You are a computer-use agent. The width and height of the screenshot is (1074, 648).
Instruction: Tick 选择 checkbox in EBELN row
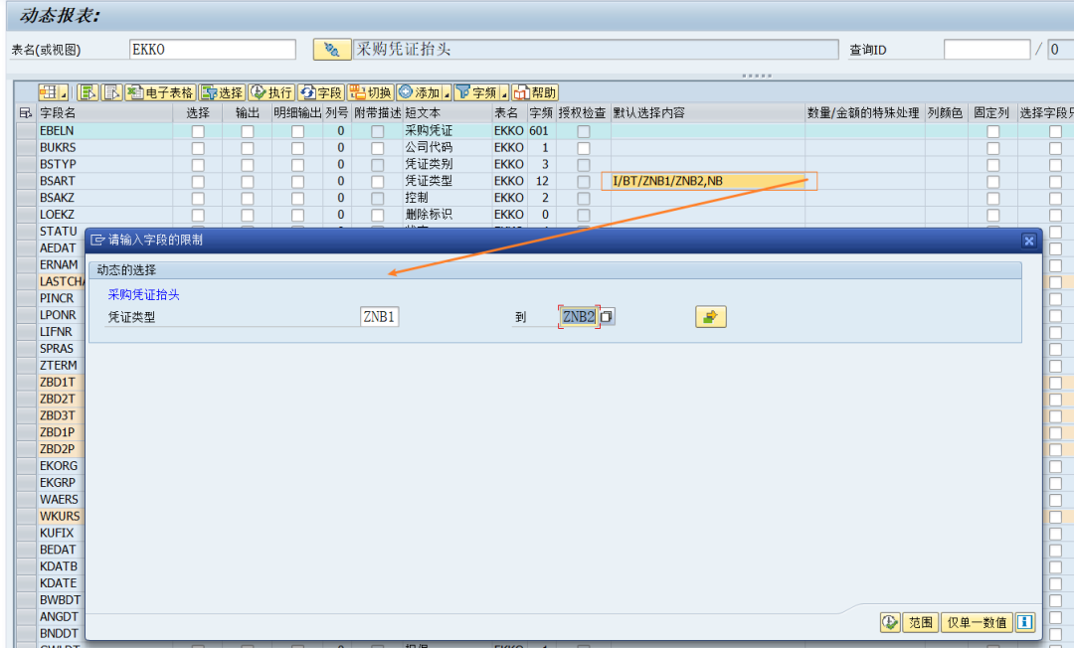198,131
